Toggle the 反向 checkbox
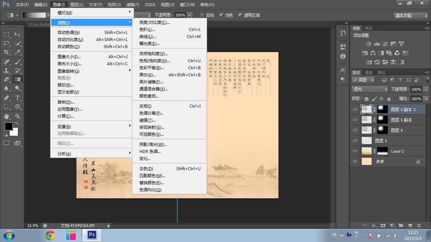 tap(202, 15)
